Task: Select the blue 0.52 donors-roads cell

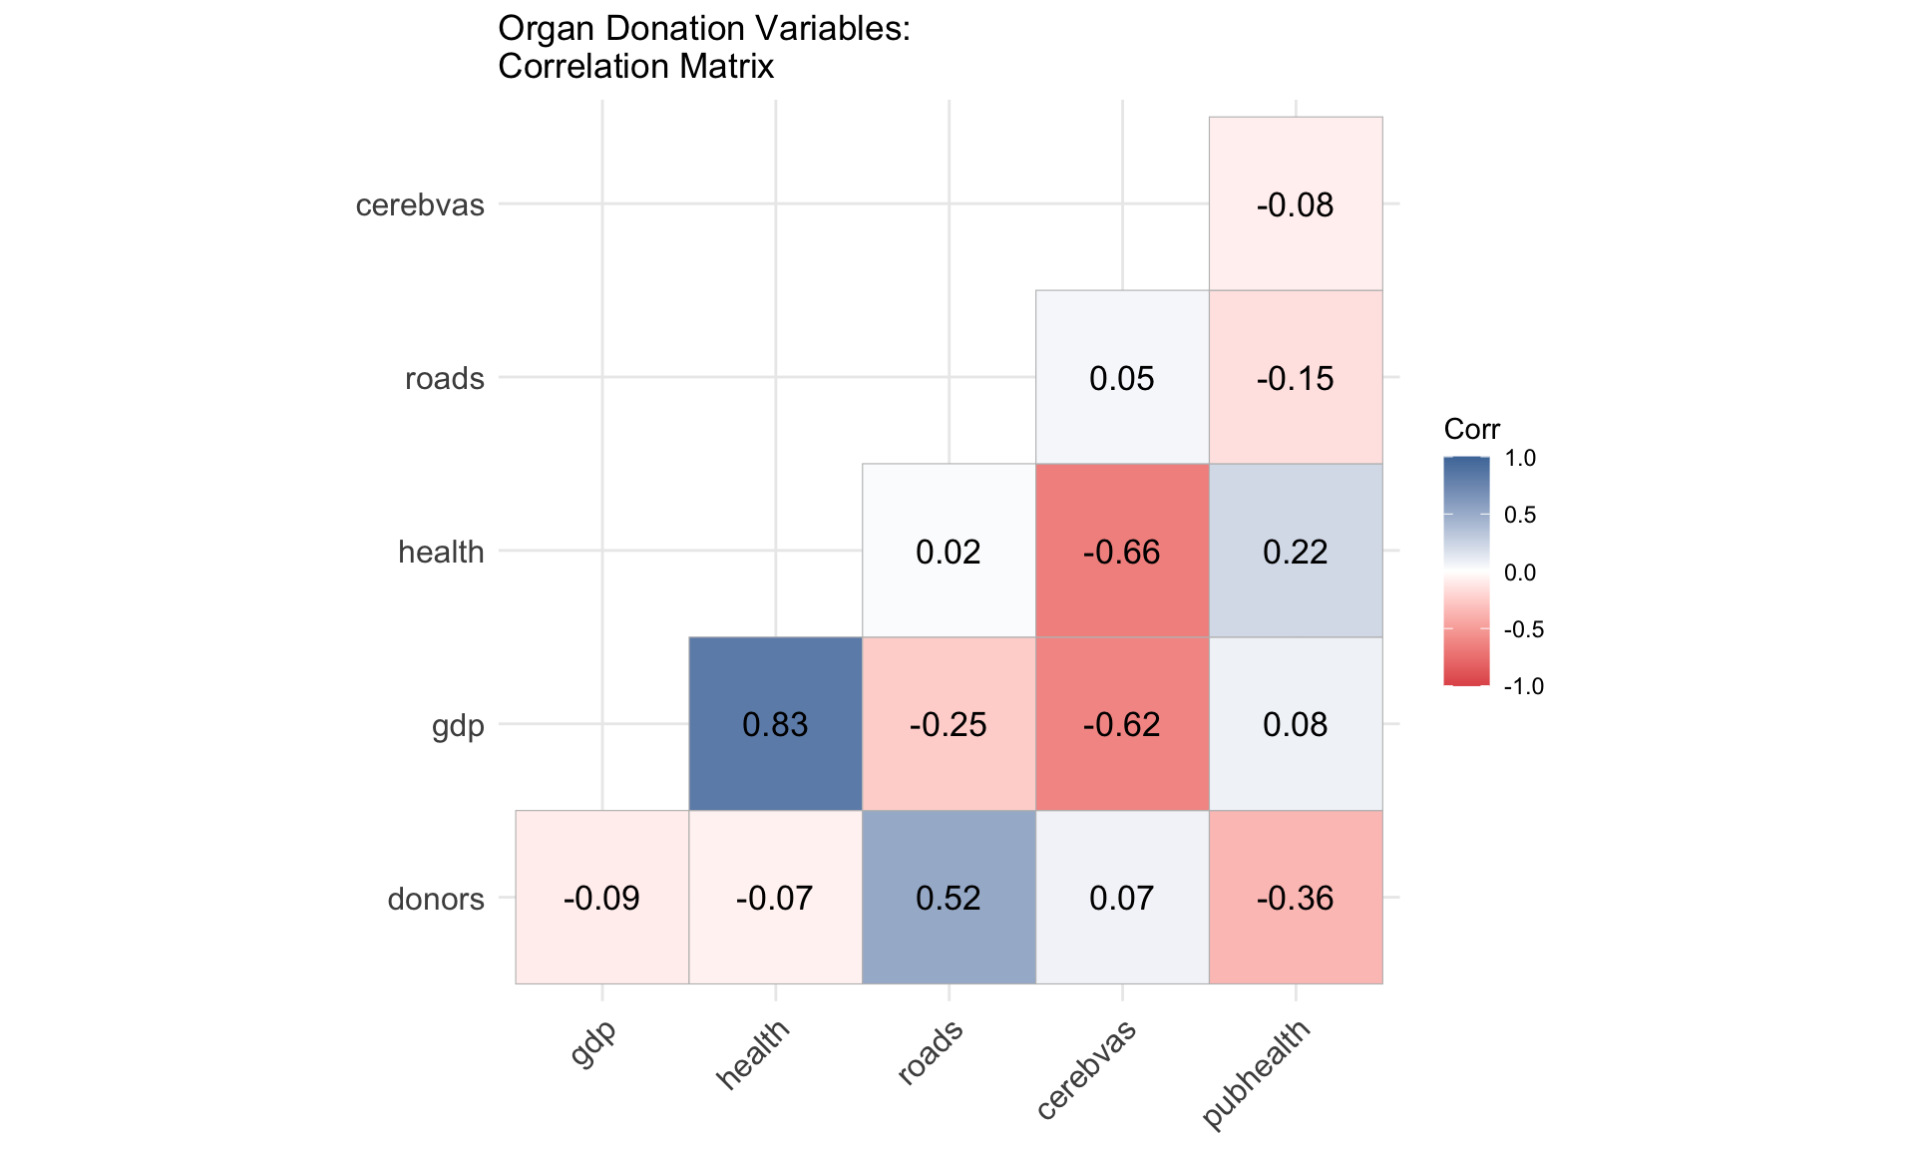Action: point(949,897)
